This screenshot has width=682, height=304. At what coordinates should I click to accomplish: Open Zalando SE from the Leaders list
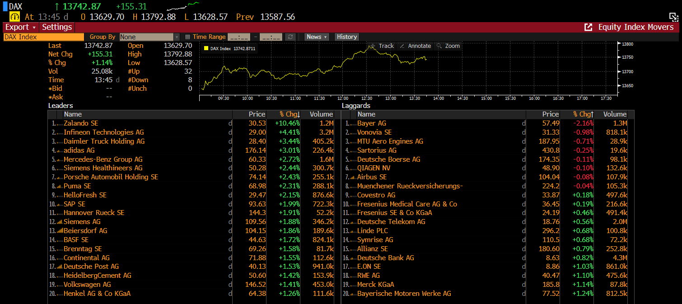81,123
